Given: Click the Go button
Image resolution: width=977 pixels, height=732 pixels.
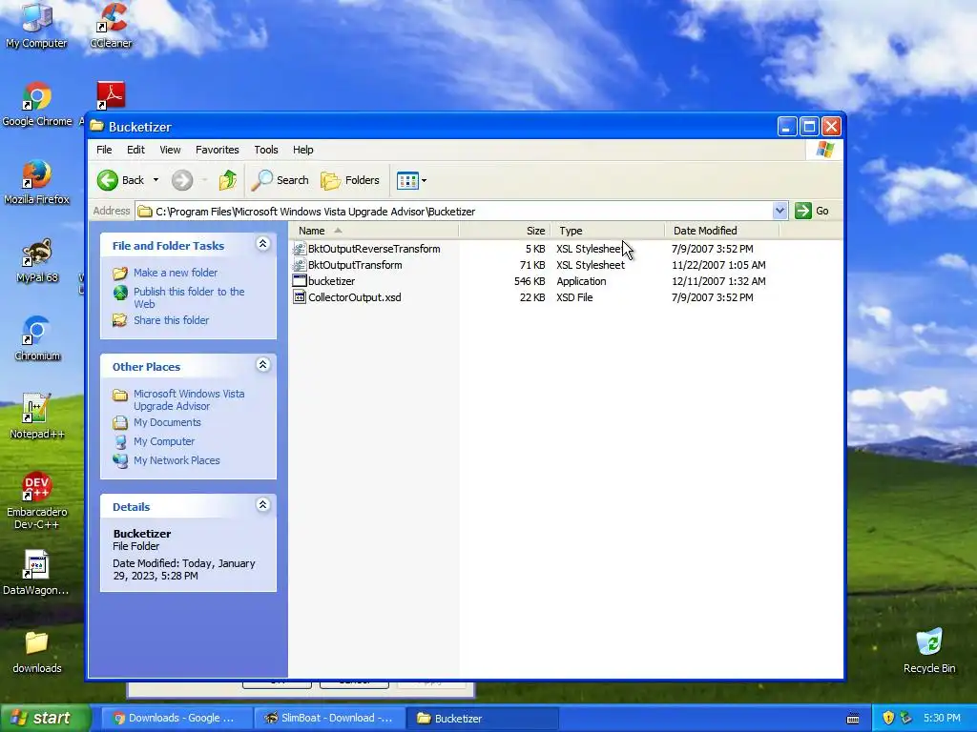Looking at the screenshot, I should 813,211.
